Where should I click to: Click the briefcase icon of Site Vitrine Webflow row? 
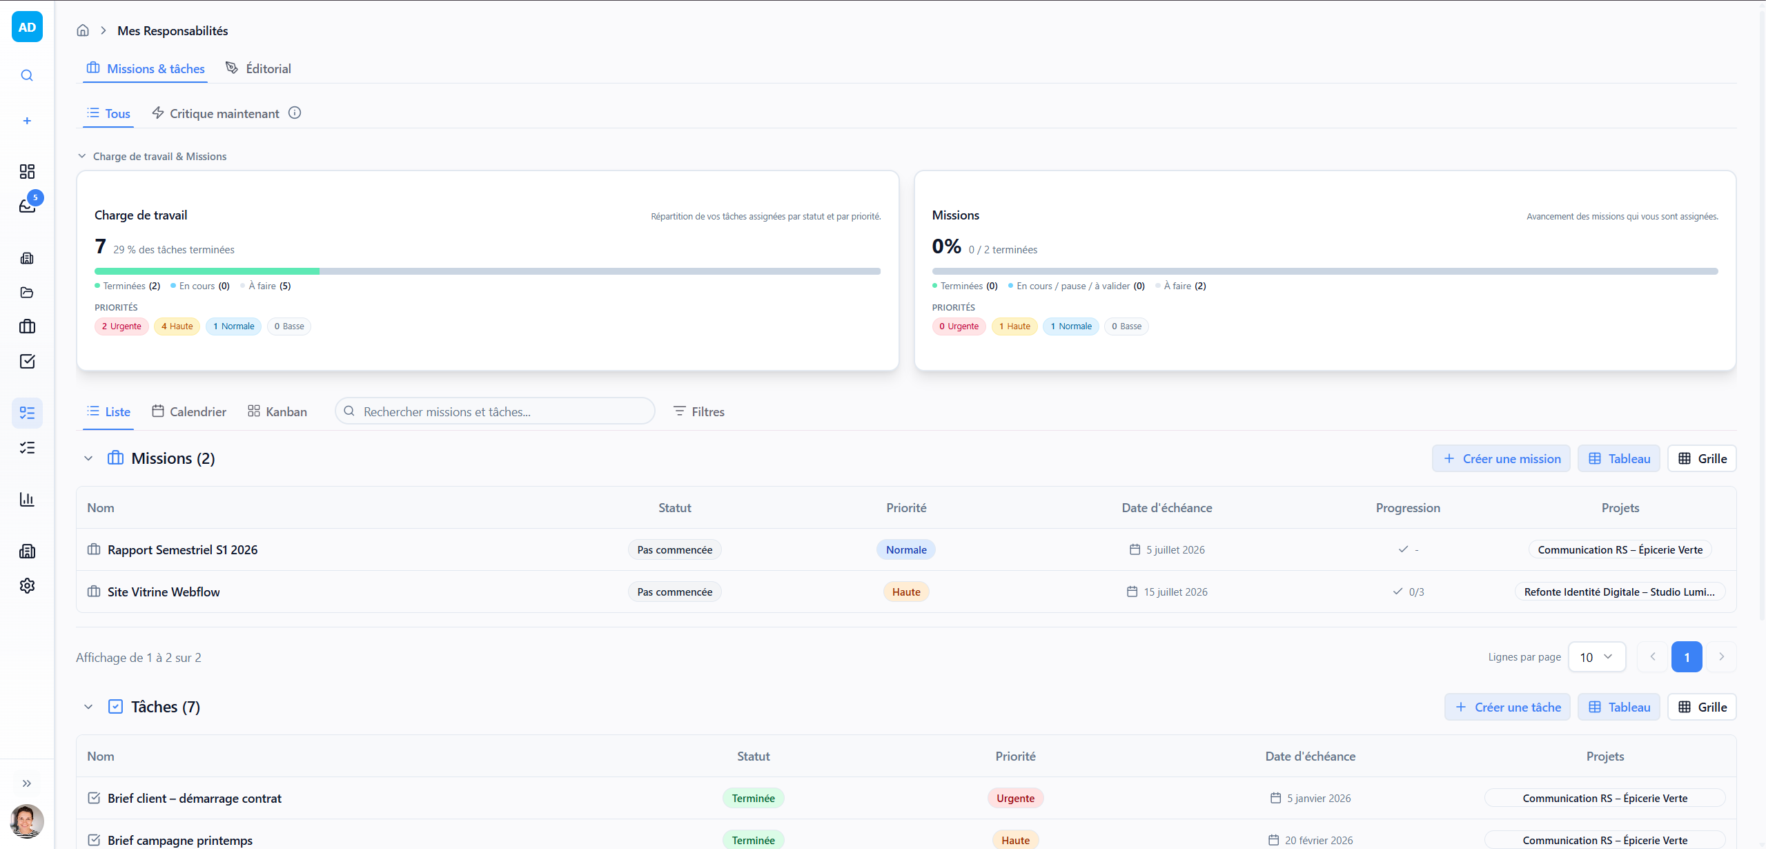point(94,592)
